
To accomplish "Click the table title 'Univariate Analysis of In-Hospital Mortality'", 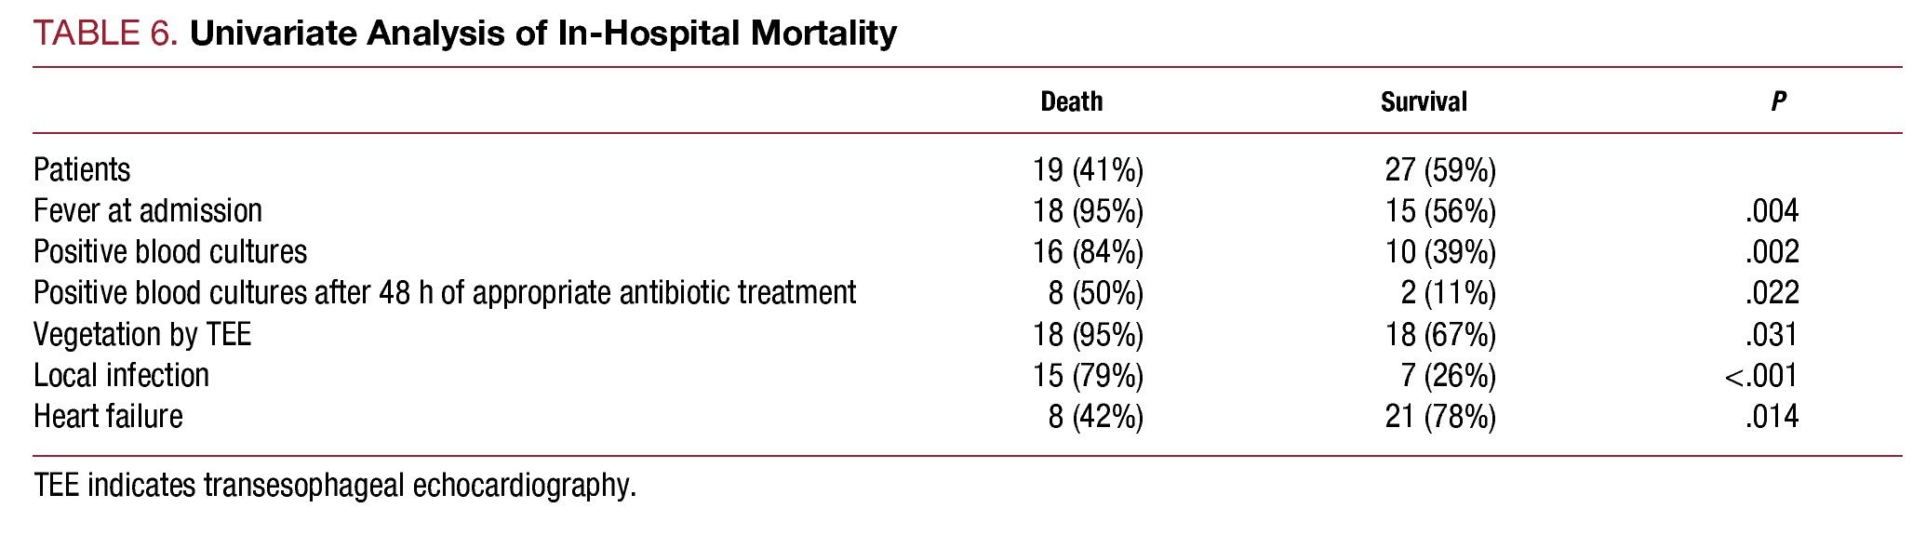I will coord(543,33).
